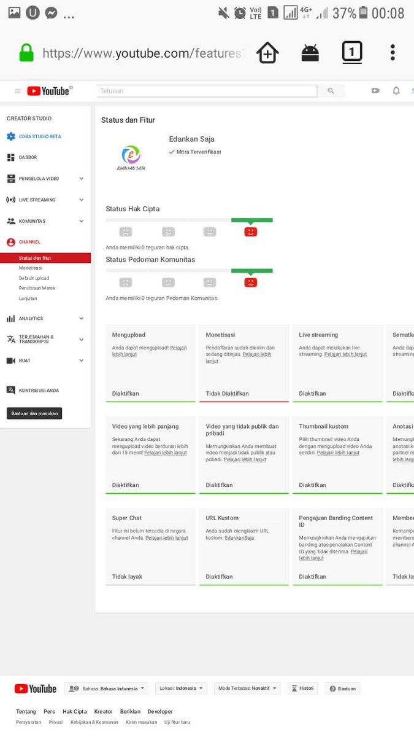Click the Bantuan dan masukan button
The height and width of the screenshot is (737, 414).
[x=34, y=413]
